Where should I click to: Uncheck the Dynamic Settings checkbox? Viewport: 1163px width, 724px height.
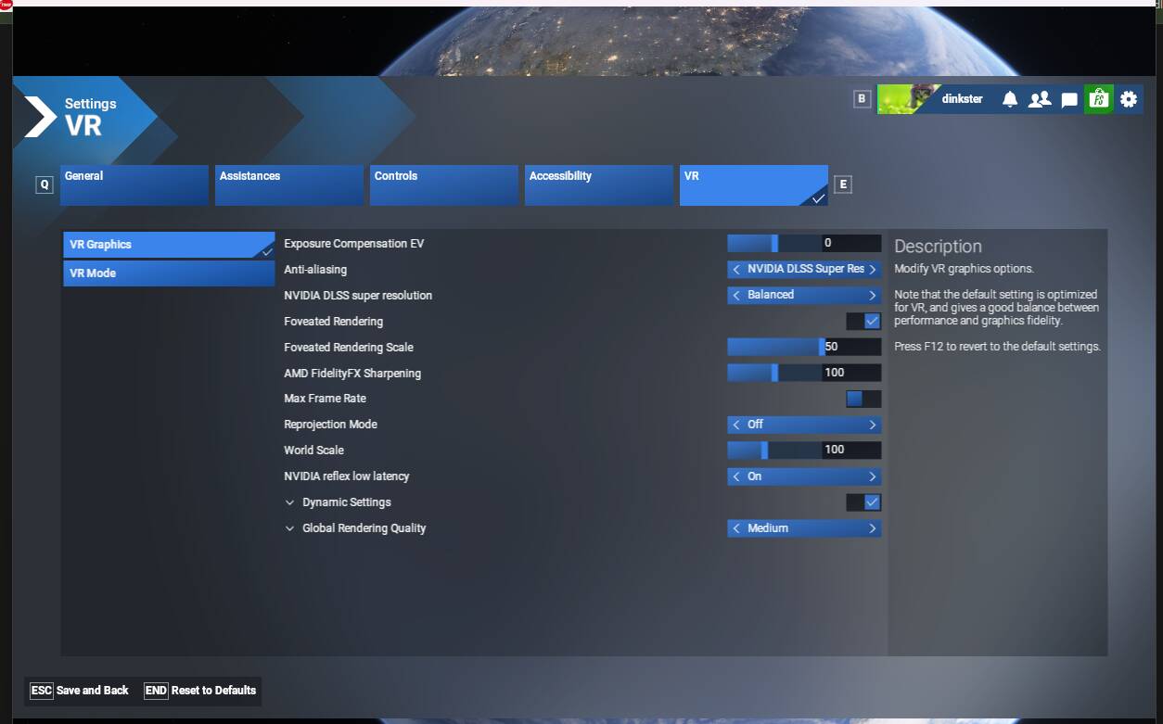pos(872,502)
